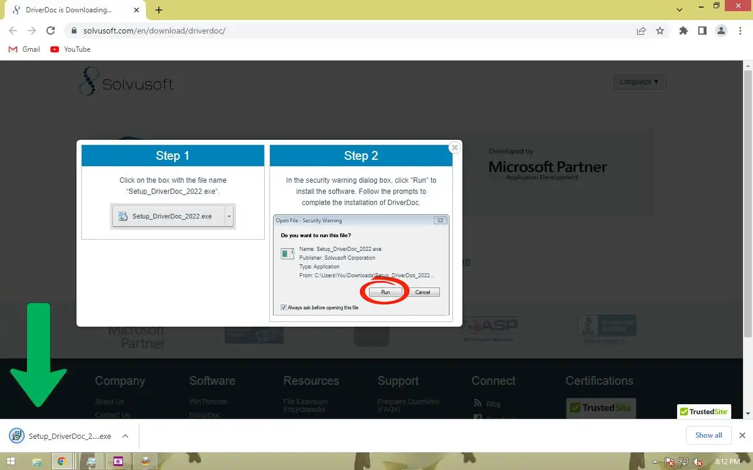Screen dimensions: 753x470
Task: Click the Solvusoft logo
Action: tap(126, 81)
